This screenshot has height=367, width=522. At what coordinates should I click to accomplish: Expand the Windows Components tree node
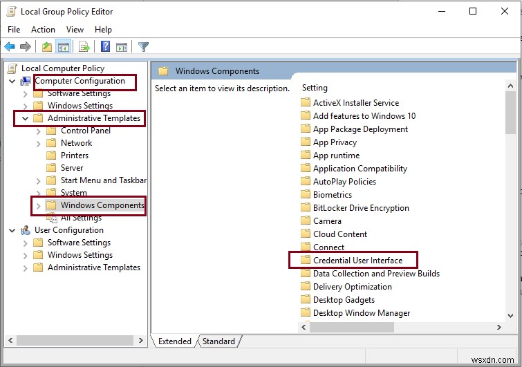(38, 206)
